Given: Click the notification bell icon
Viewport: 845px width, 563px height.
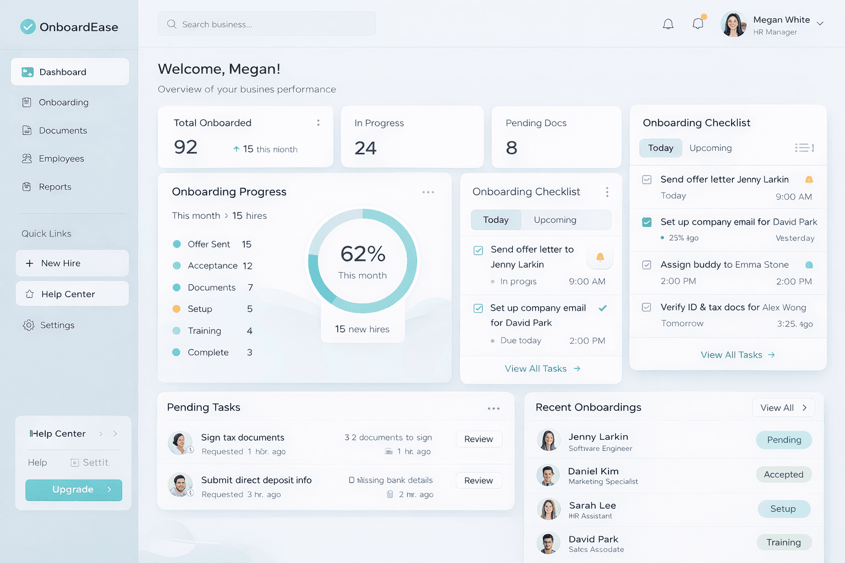Looking at the screenshot, I should (x=668, y=24).
